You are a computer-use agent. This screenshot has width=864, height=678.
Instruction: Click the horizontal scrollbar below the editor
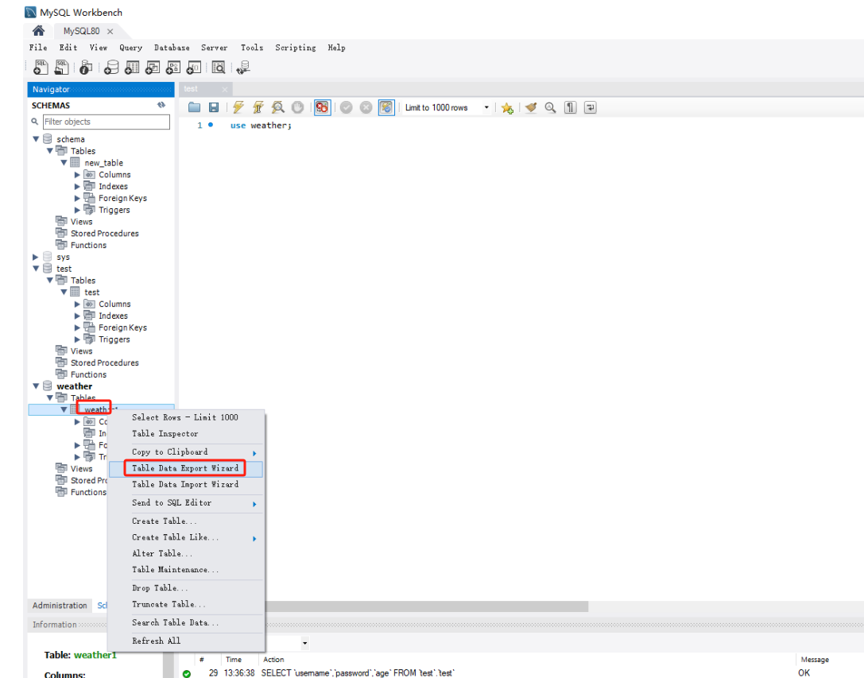click(x=427, y=606)
